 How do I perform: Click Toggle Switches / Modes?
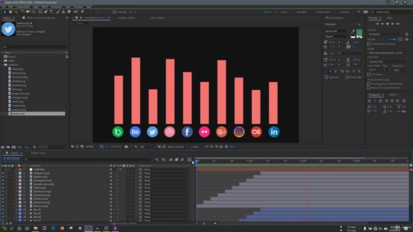click(123, 223)
